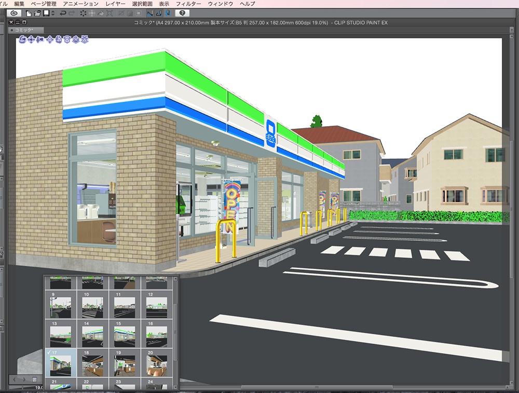The image size is (519, 393).
Task: Open the アニメーション menu
Action: click(x=80, y=4)
